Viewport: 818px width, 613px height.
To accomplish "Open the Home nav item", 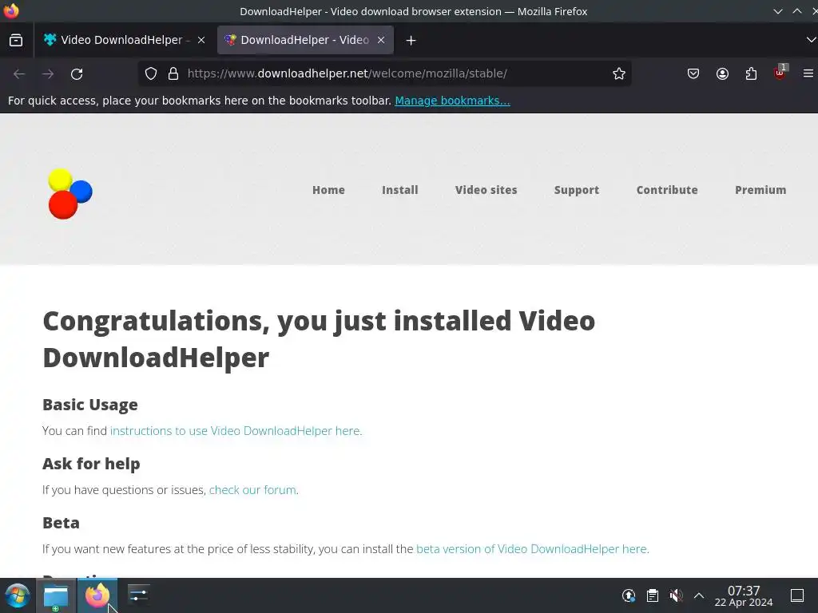I will 328,190.
